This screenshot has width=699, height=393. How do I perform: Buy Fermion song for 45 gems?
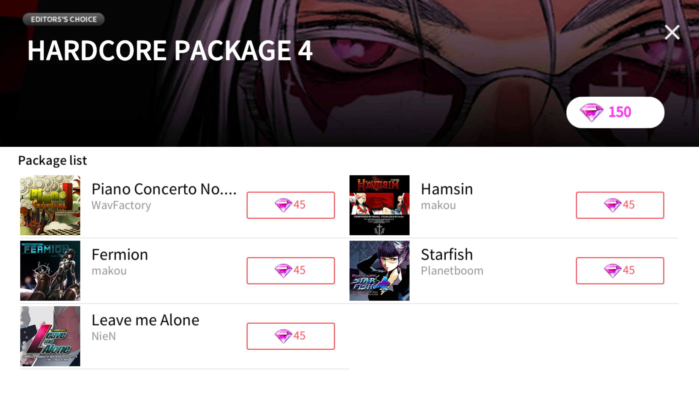tap(291, 270)
